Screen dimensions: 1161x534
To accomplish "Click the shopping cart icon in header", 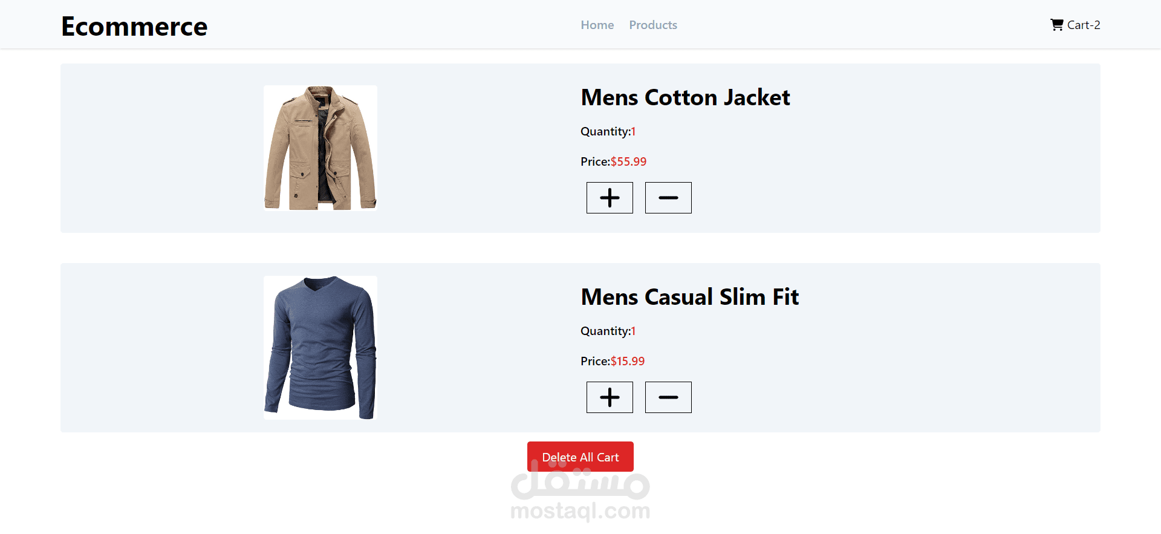I will pyautogui.click(x=1056, y=25).
